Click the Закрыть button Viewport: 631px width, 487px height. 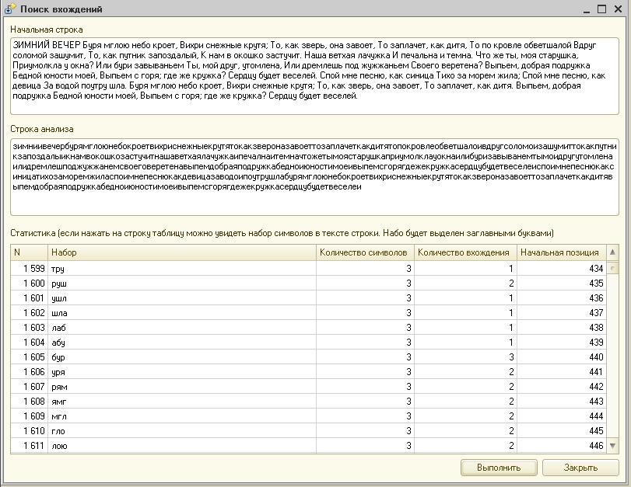click(x=580, y=468)
